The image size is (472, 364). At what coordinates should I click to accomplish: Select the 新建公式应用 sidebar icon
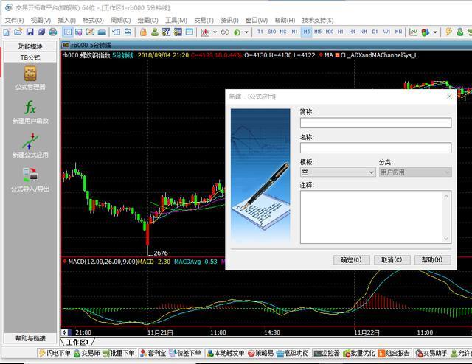click(x=30, y=141)
